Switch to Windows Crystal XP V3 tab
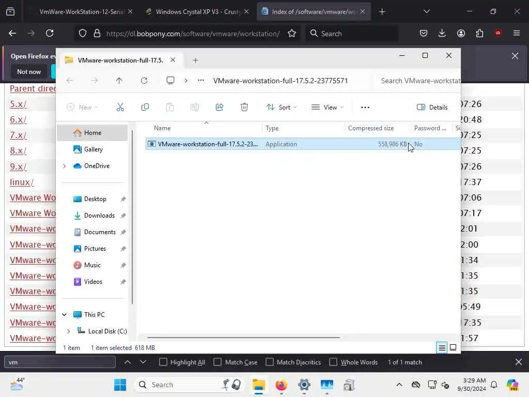Screen dimensions: 529x397 coord(197,11)
